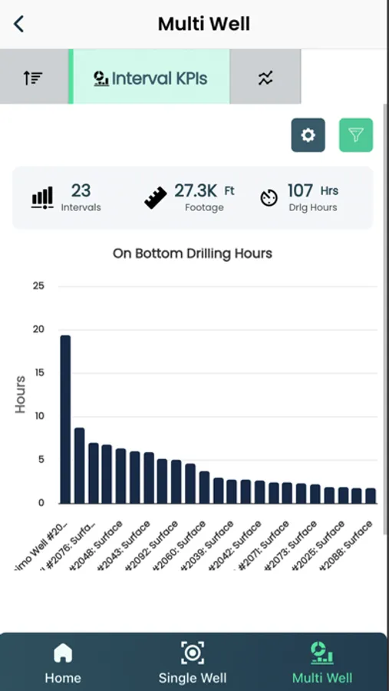Viewport: 389px width, 691px height.
Task: Click the "#2025: Surface" axis label
Action: 320,546
